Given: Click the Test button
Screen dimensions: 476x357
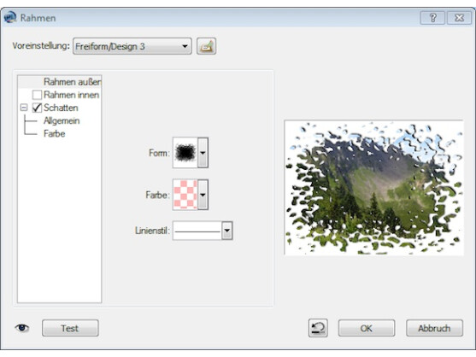Looking at the screenshot, I should point(70,328).
